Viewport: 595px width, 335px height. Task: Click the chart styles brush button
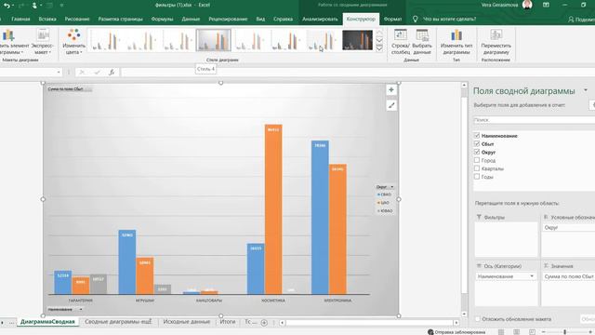point(391,105)
